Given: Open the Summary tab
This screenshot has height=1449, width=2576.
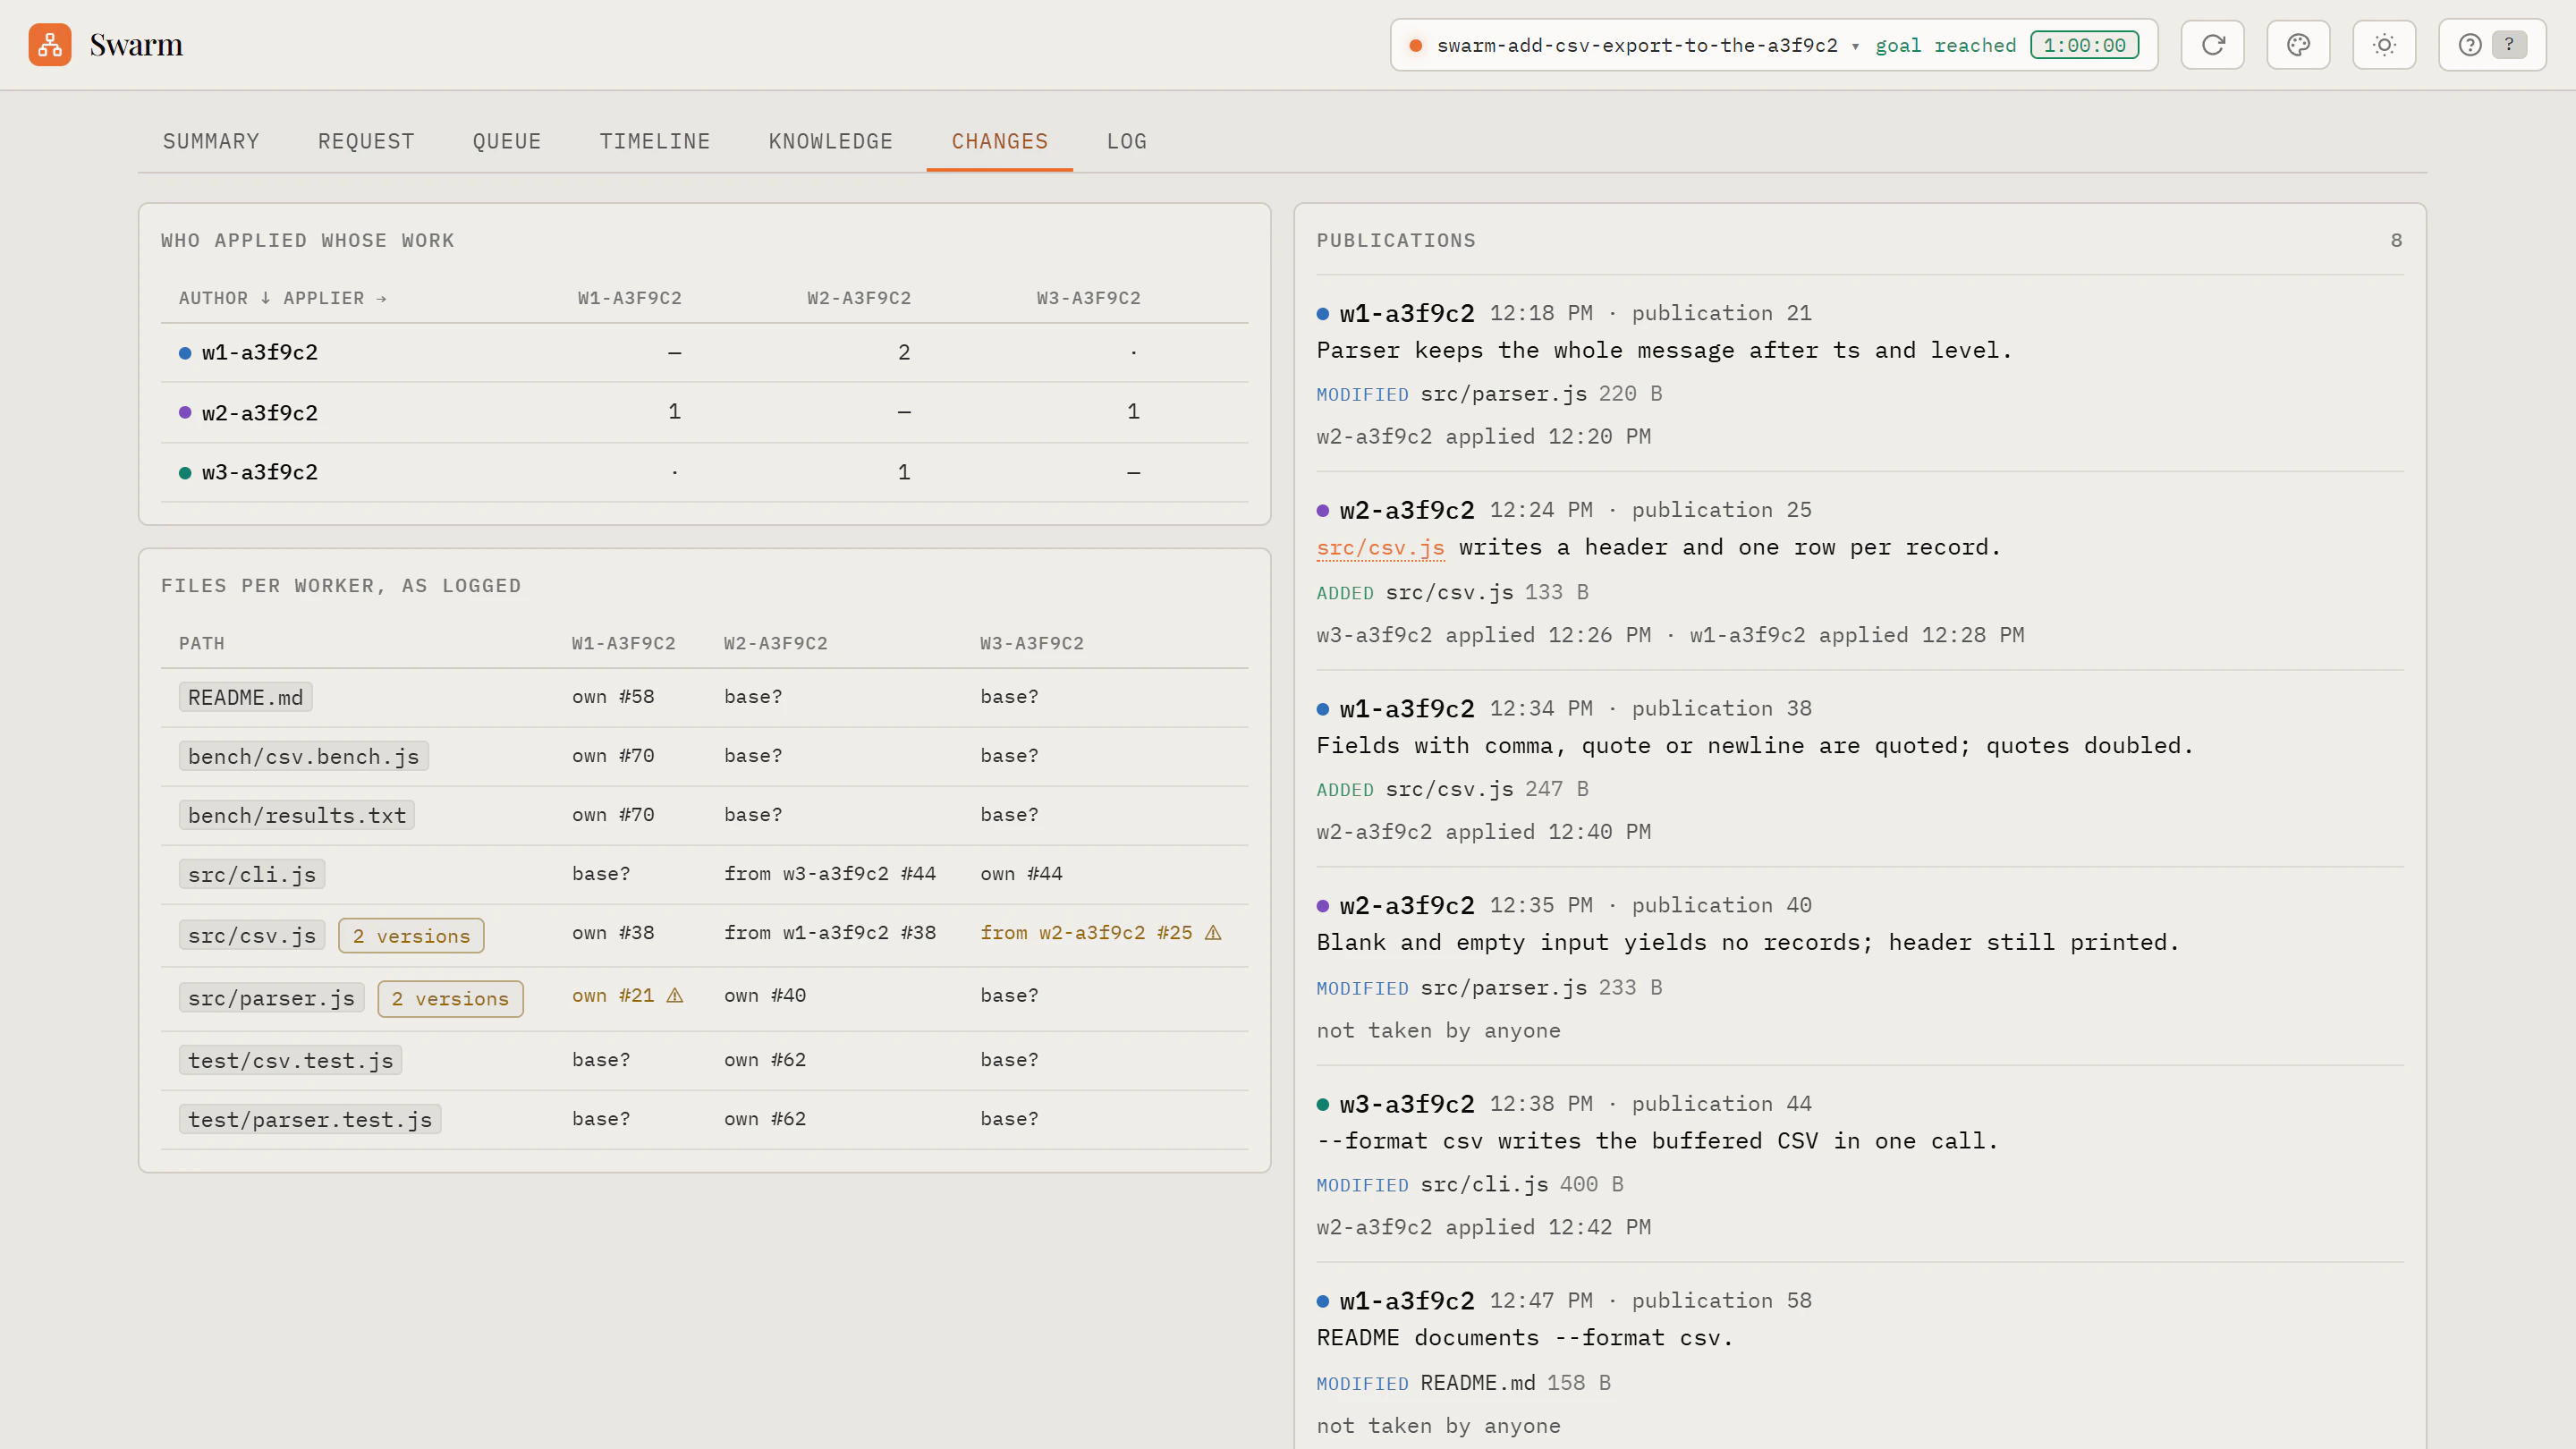Looking at the screenshot, I should pos(211,141).
